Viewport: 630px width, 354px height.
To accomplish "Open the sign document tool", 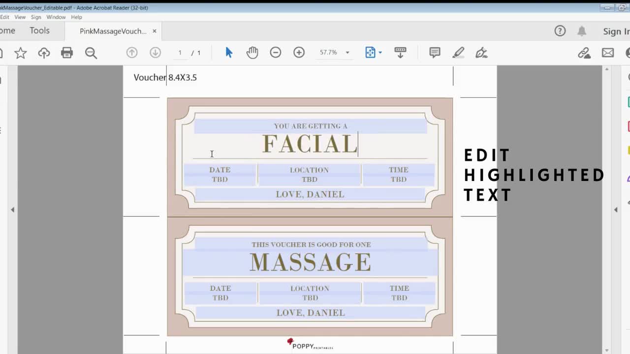I will click(x=481, y=53).
